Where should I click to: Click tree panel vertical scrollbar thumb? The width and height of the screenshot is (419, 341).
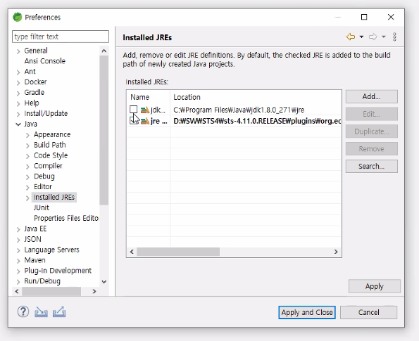pyautogui.click(x=104, y=130)
